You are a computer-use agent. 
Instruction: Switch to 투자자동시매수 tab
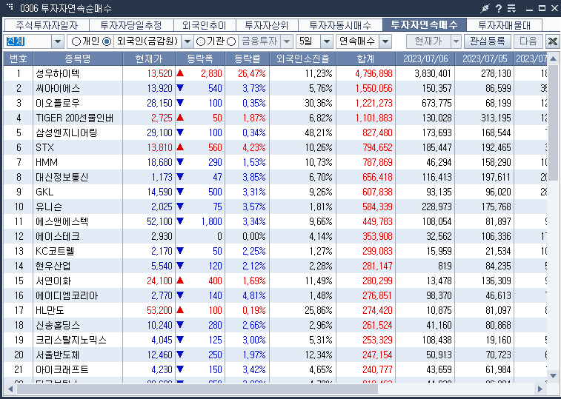340,25
